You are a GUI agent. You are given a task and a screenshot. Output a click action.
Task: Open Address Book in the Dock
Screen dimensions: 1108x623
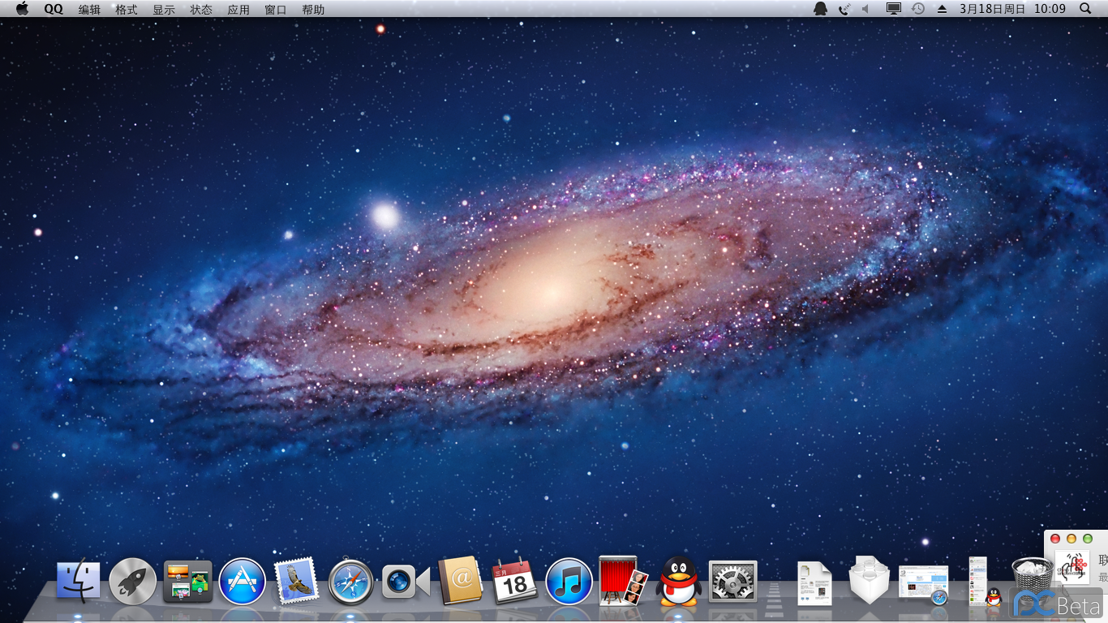click(x=460, y=581)
